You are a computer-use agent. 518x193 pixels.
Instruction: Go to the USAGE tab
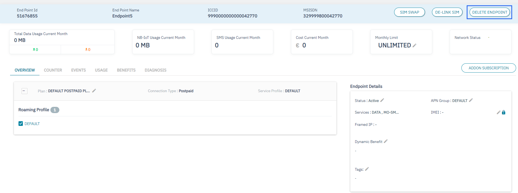101,70
